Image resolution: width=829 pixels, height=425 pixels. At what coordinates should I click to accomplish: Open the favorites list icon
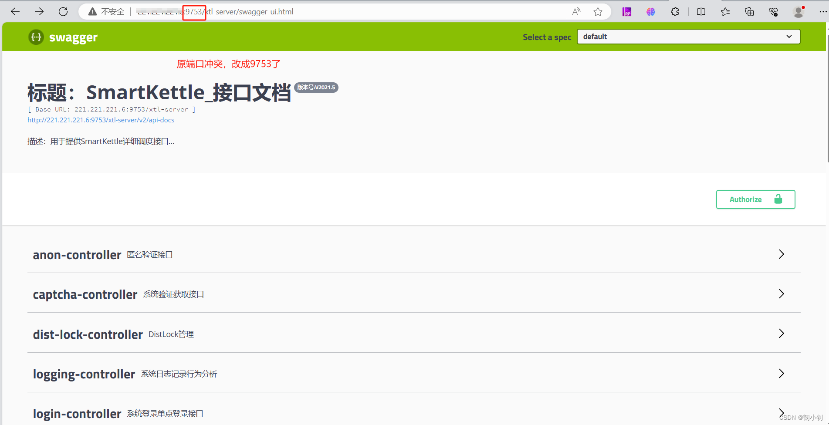point(725,12)
